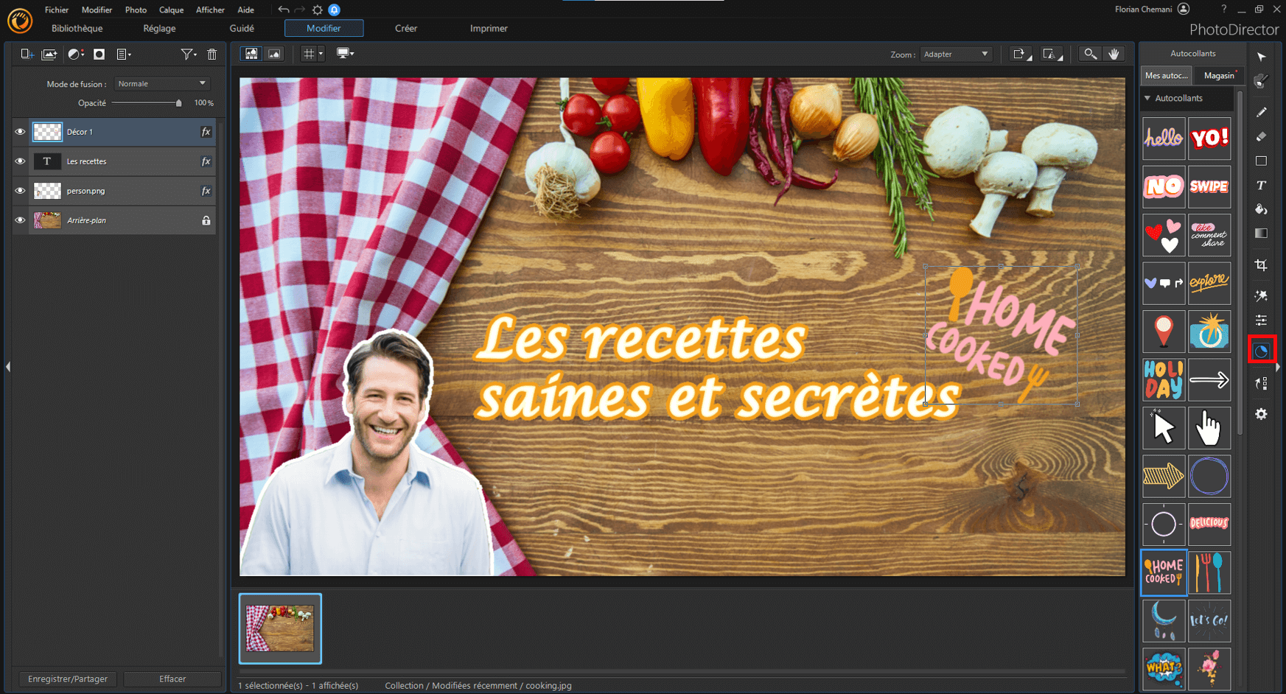Screen dimensions: 1286x694
Task: Click the Effacer button
Action: 172,679
